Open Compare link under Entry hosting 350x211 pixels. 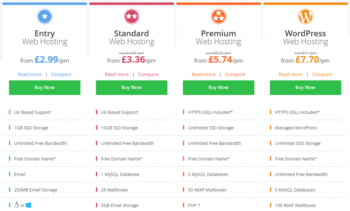pos(61,74)
